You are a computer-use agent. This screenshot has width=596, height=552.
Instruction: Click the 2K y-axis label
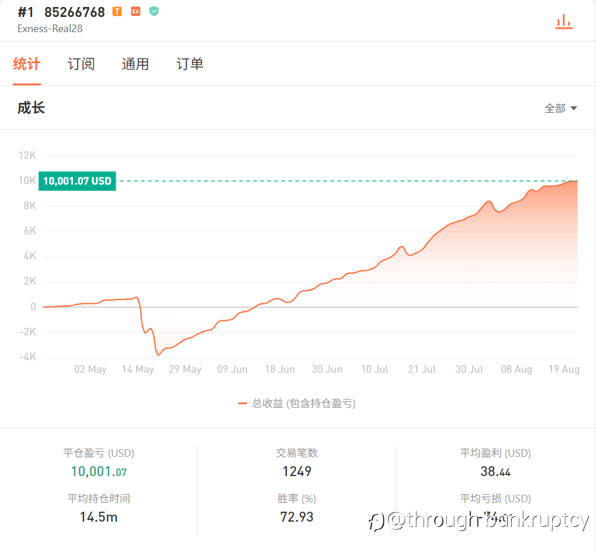[30, 281]
